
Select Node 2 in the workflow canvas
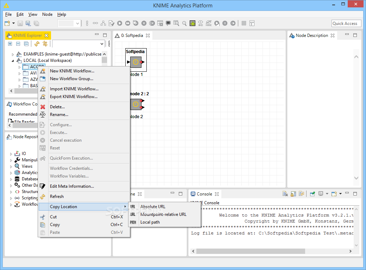(136, 104)
